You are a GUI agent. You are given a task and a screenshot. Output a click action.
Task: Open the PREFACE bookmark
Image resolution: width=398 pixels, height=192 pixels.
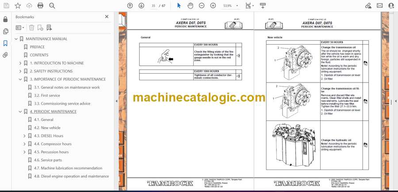[x=37, y=47]
